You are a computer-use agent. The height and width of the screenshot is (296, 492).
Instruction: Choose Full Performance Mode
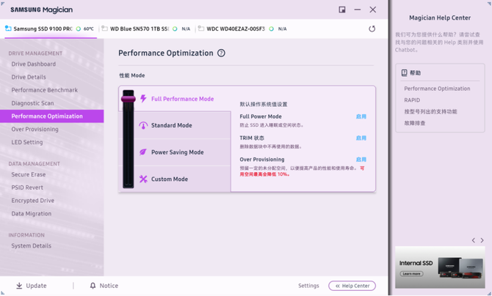pos(182,99)
